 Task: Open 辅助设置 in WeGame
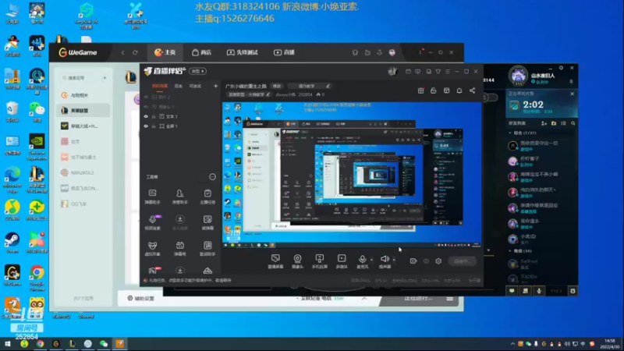(140, 299)
